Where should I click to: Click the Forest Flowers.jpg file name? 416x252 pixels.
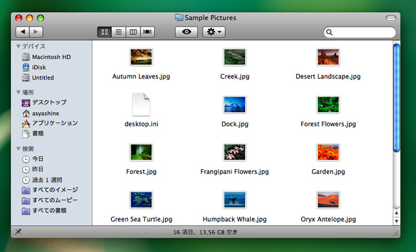coord(328,124)
